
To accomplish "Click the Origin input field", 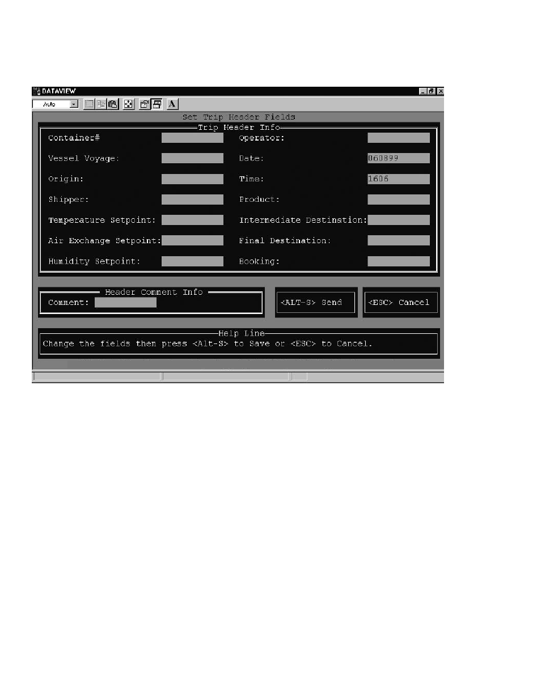I will (192, 179).
